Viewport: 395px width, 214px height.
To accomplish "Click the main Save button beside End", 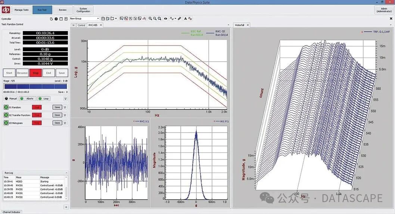I will [x=62, y=73].
